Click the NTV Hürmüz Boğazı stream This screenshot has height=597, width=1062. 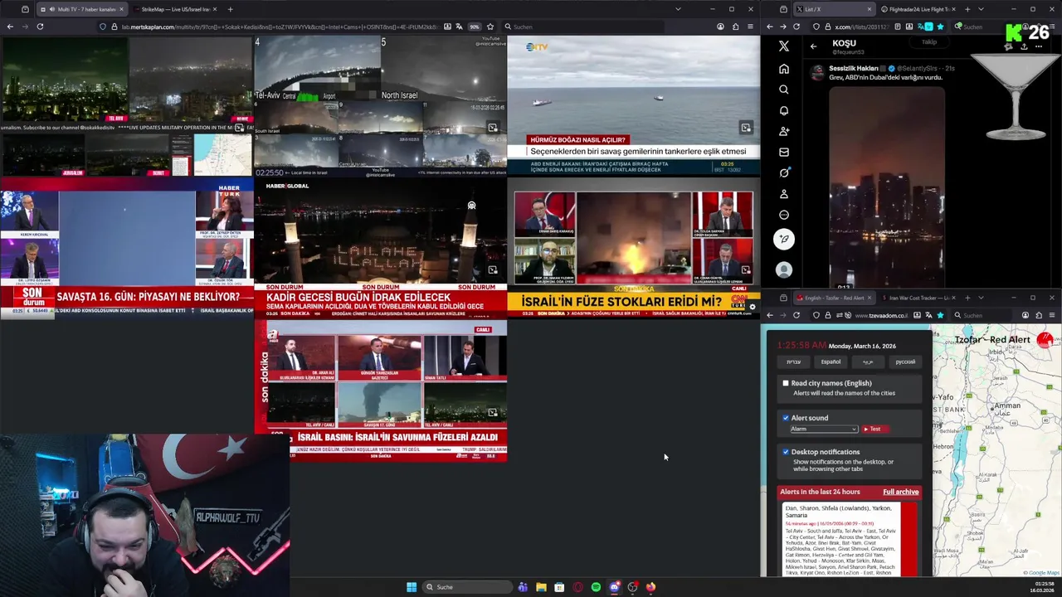coord(633,105)
